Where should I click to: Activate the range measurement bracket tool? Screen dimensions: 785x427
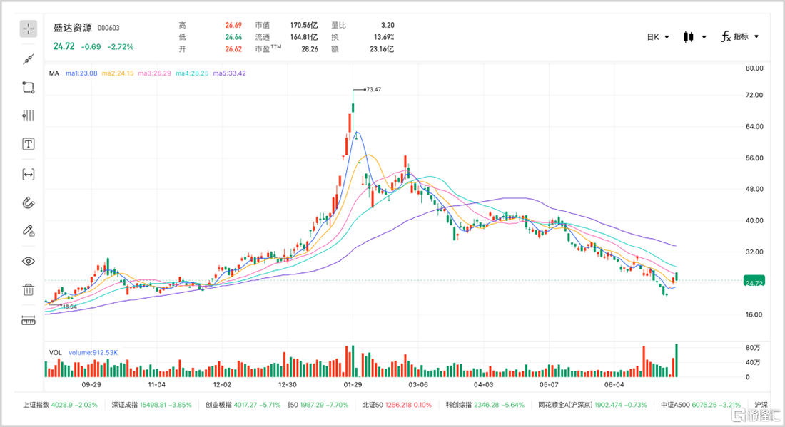pos(29,175)
